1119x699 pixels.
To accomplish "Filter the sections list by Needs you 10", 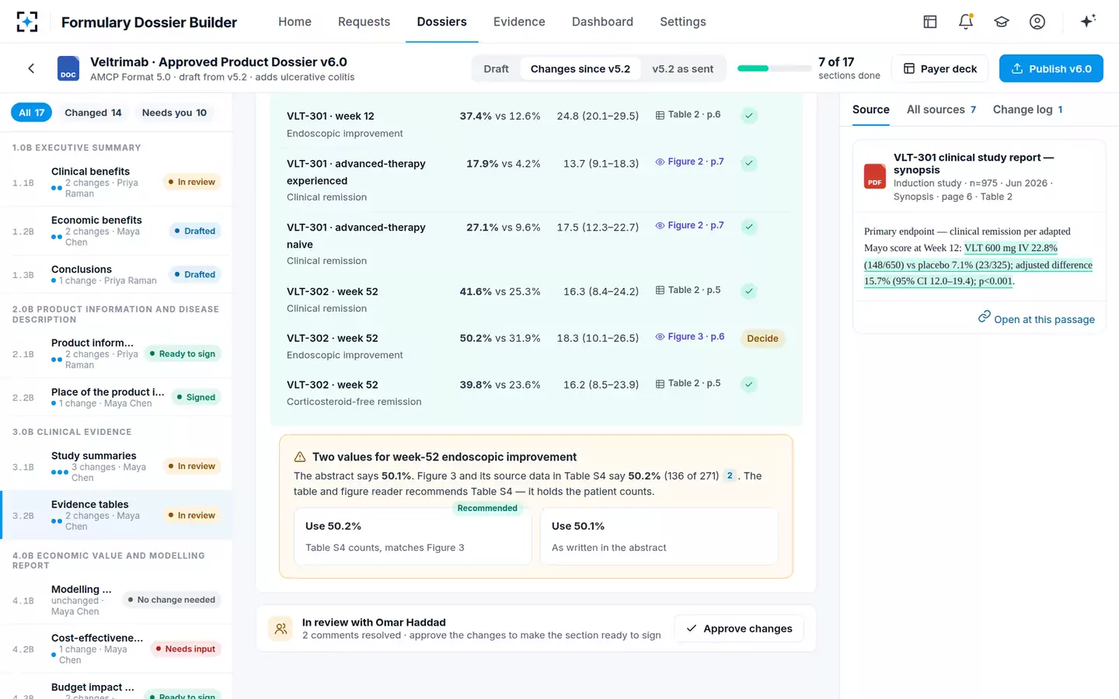I will coord(174,113).
